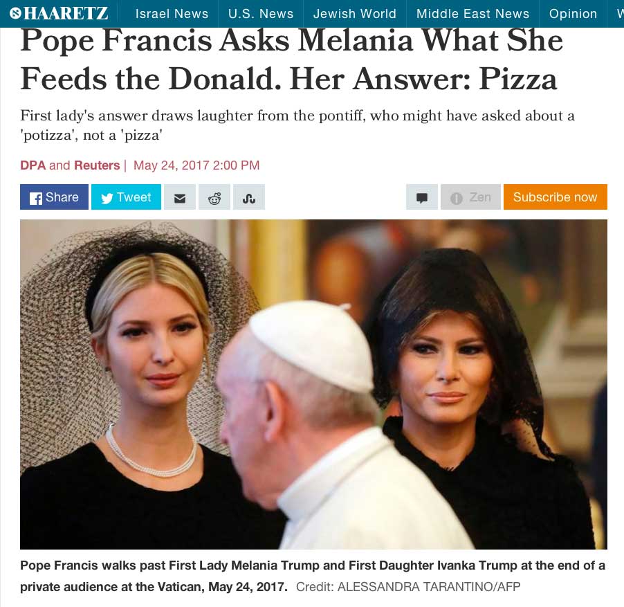Tweet this article on Twitter

click(126, 197)
